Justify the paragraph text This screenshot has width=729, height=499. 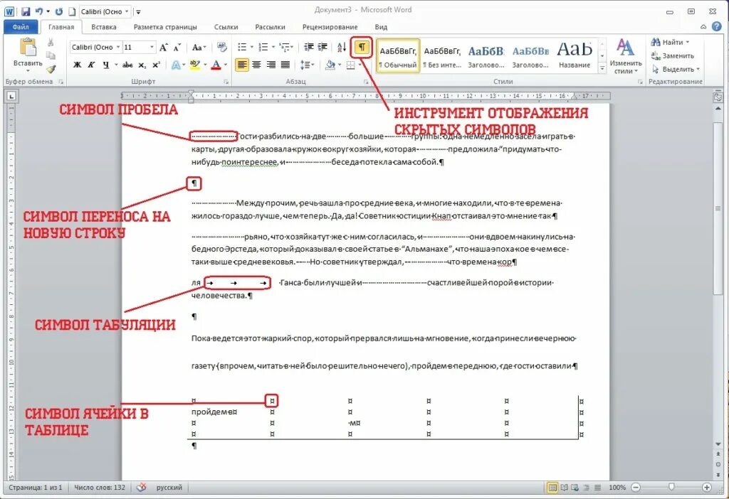pos(285,65)
